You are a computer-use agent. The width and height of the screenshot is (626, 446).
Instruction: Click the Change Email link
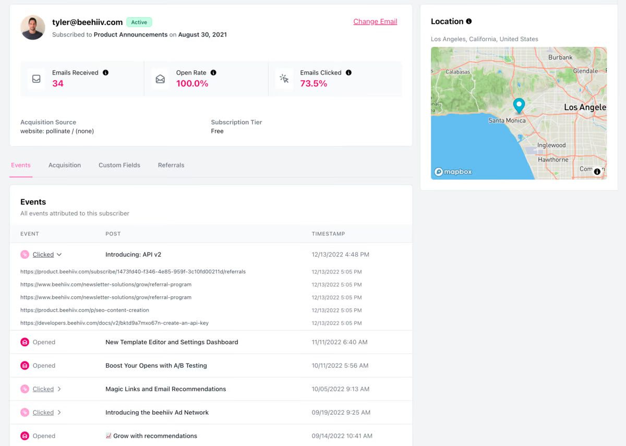[375, 21]
